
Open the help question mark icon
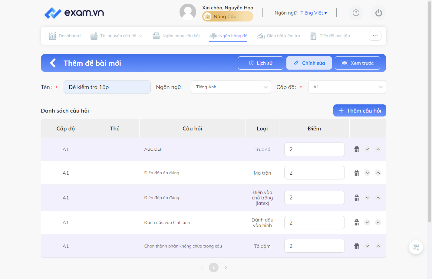click(x=356, y=13)
